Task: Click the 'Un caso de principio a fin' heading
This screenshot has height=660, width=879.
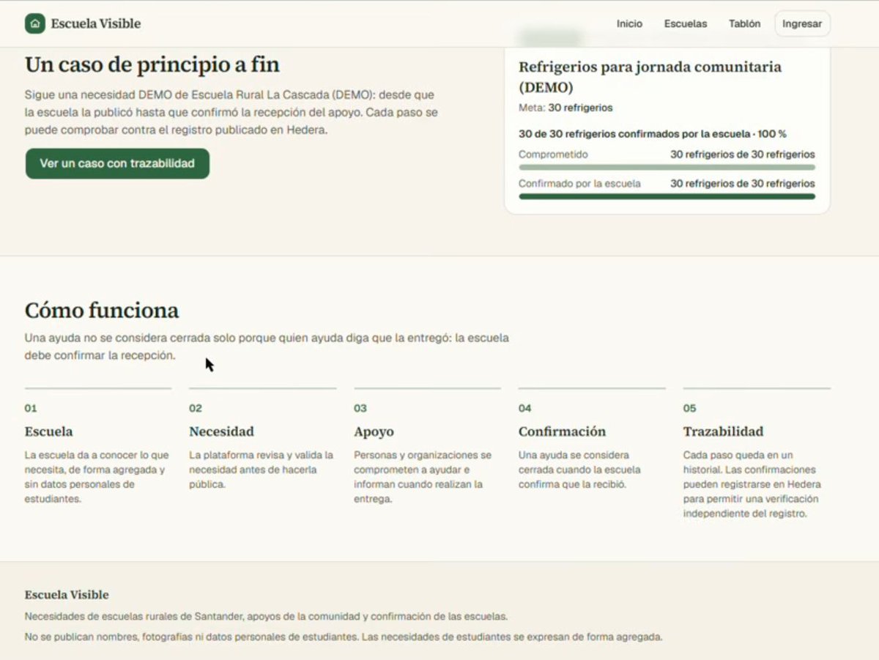Action: (152, 64)
